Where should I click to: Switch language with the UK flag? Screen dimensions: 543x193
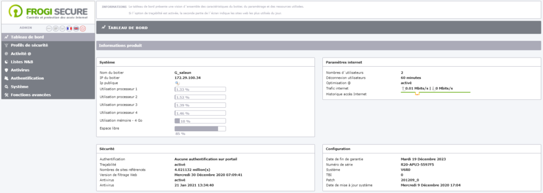coord(76,29)
